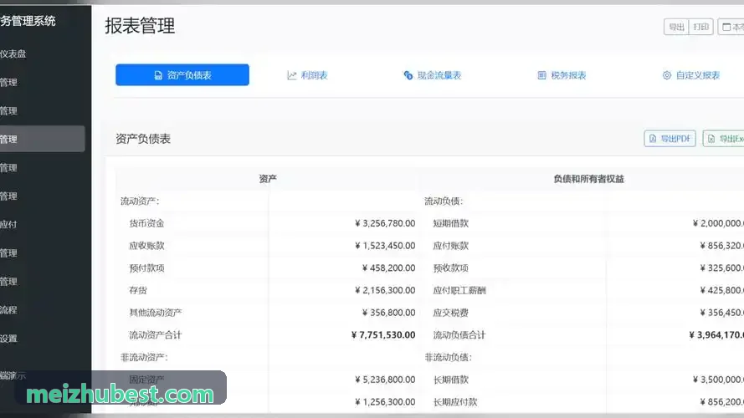This screenshot has height=418, width=744.
Task: Click the 导出 button in header
Action: tap(676, 27)
